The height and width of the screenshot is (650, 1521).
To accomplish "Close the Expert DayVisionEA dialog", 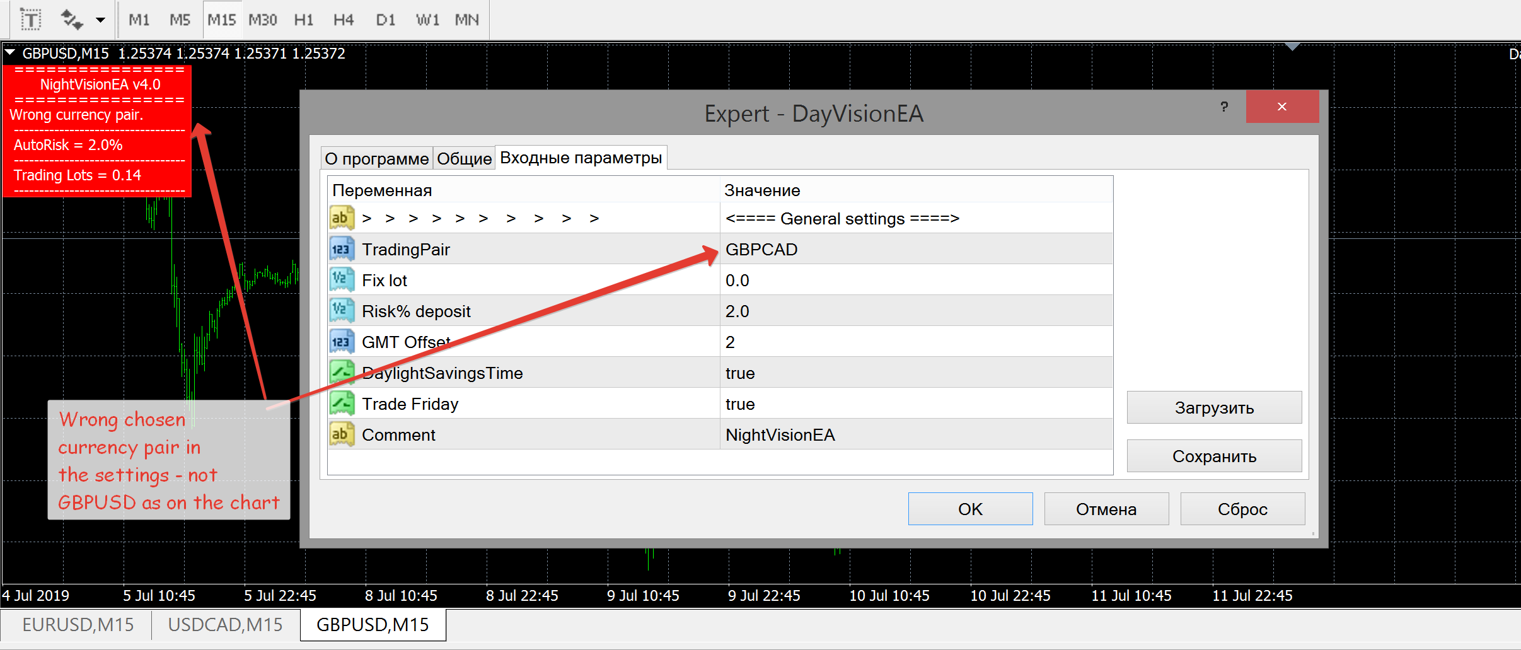I will [x=1282, y=107].
